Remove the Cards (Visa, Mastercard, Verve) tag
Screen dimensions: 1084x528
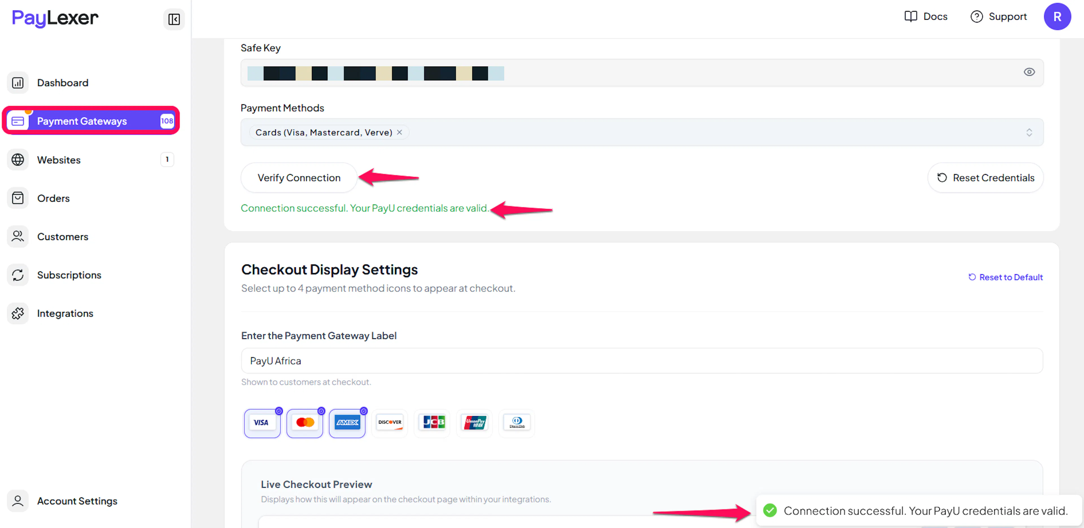point(399,132)
